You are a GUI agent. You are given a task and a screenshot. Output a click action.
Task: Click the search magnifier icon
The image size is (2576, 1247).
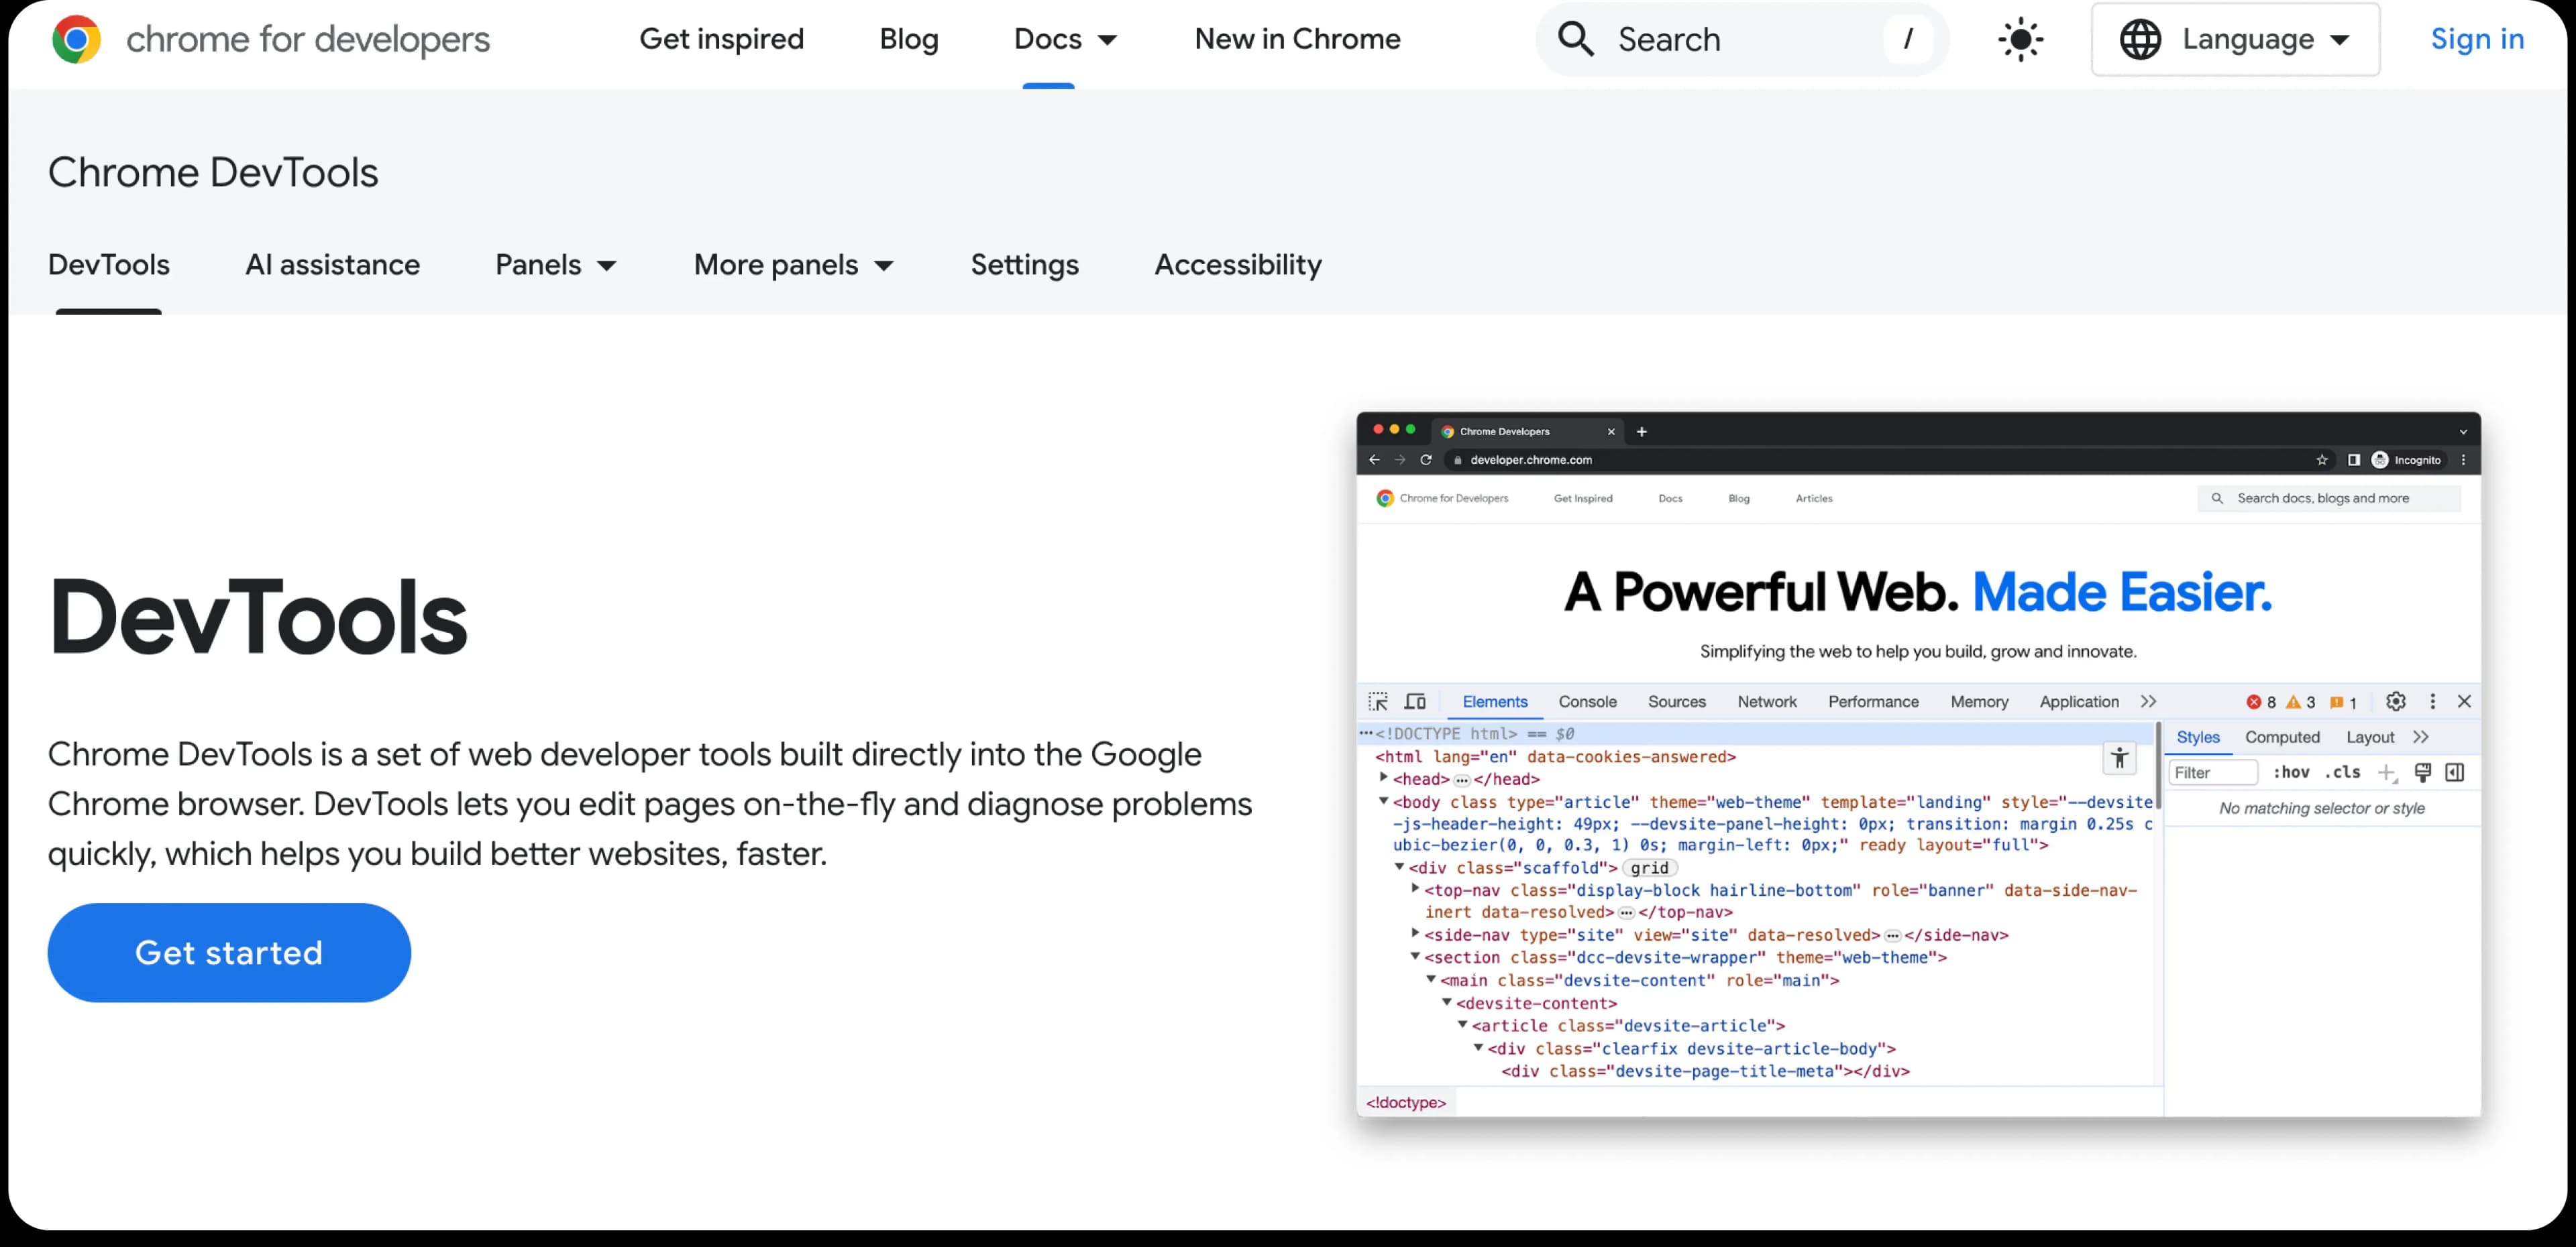(x=1576, y=39)
